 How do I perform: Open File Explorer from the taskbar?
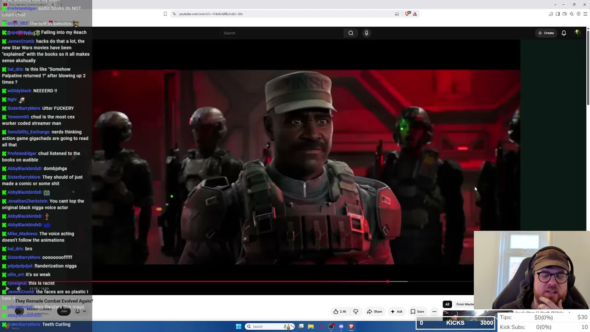[x=311, y=326]
